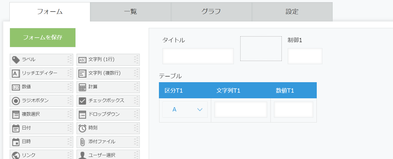Click the 文字列 (1行) ABC icon

(x=82, y=60)
